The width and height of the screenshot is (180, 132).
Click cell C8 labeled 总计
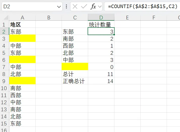pos(75,74)
